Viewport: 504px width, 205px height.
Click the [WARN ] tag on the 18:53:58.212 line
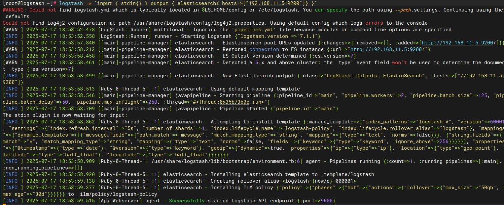(x=13, y=49)
